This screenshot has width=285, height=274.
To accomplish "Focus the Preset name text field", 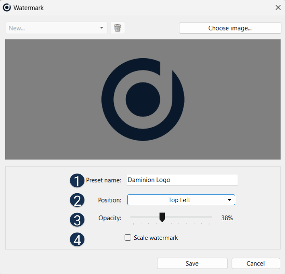I will click(182, 180).
